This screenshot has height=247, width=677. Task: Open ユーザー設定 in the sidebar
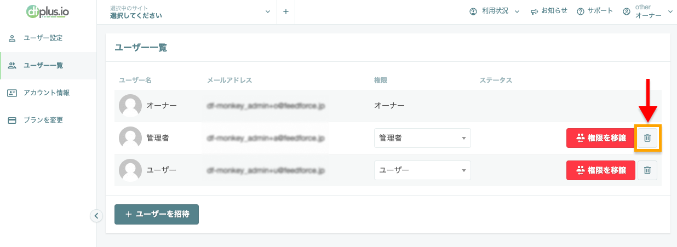pos(48,38)
